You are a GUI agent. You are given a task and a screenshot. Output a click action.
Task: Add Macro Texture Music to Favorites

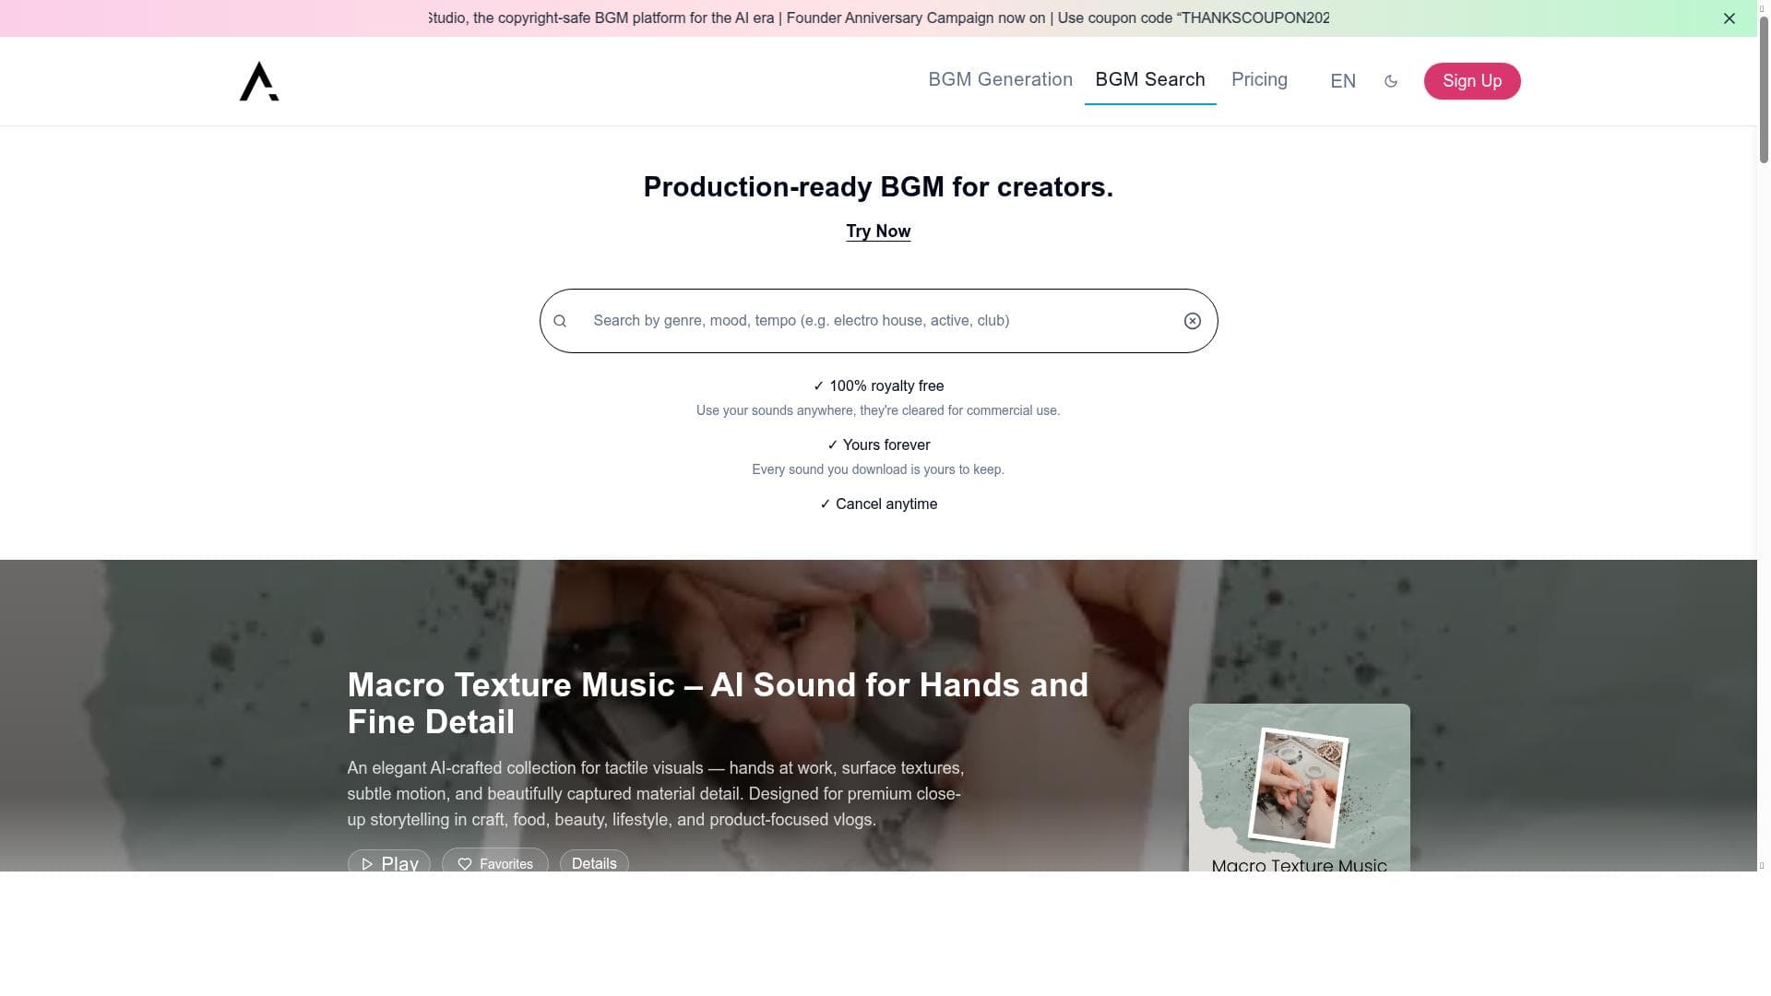click(495, 862)
